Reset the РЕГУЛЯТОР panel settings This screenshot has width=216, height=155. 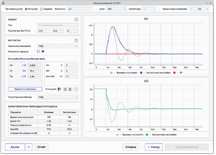(77, 41)
